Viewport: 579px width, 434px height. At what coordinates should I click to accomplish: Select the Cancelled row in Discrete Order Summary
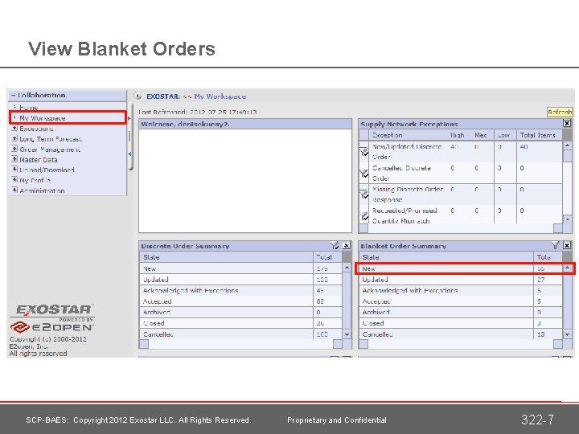click(x=240, y=334)
